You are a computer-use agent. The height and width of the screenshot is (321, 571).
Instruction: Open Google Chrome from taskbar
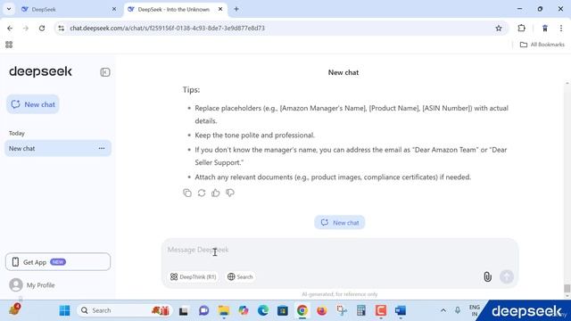(x=302, y=310)
